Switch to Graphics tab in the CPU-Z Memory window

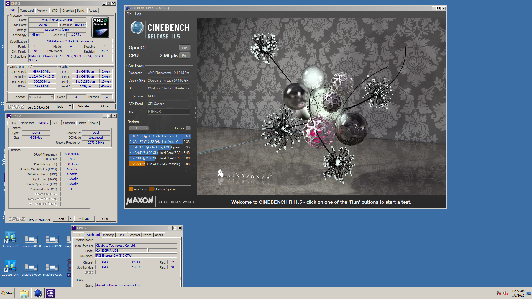pyautogui.click(x=69, y=123)
